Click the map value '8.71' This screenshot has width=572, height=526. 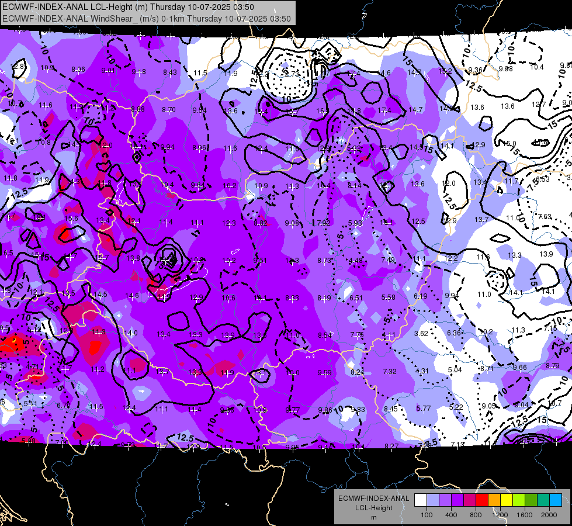(487, 369)
